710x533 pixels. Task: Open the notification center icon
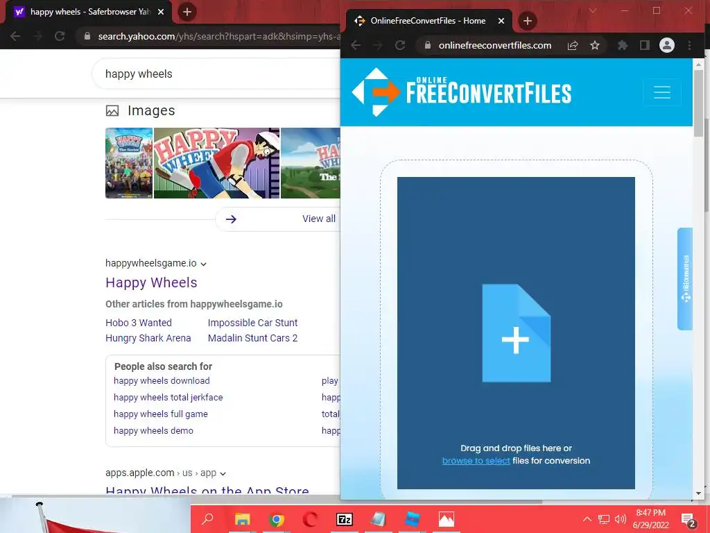(689, 521)
